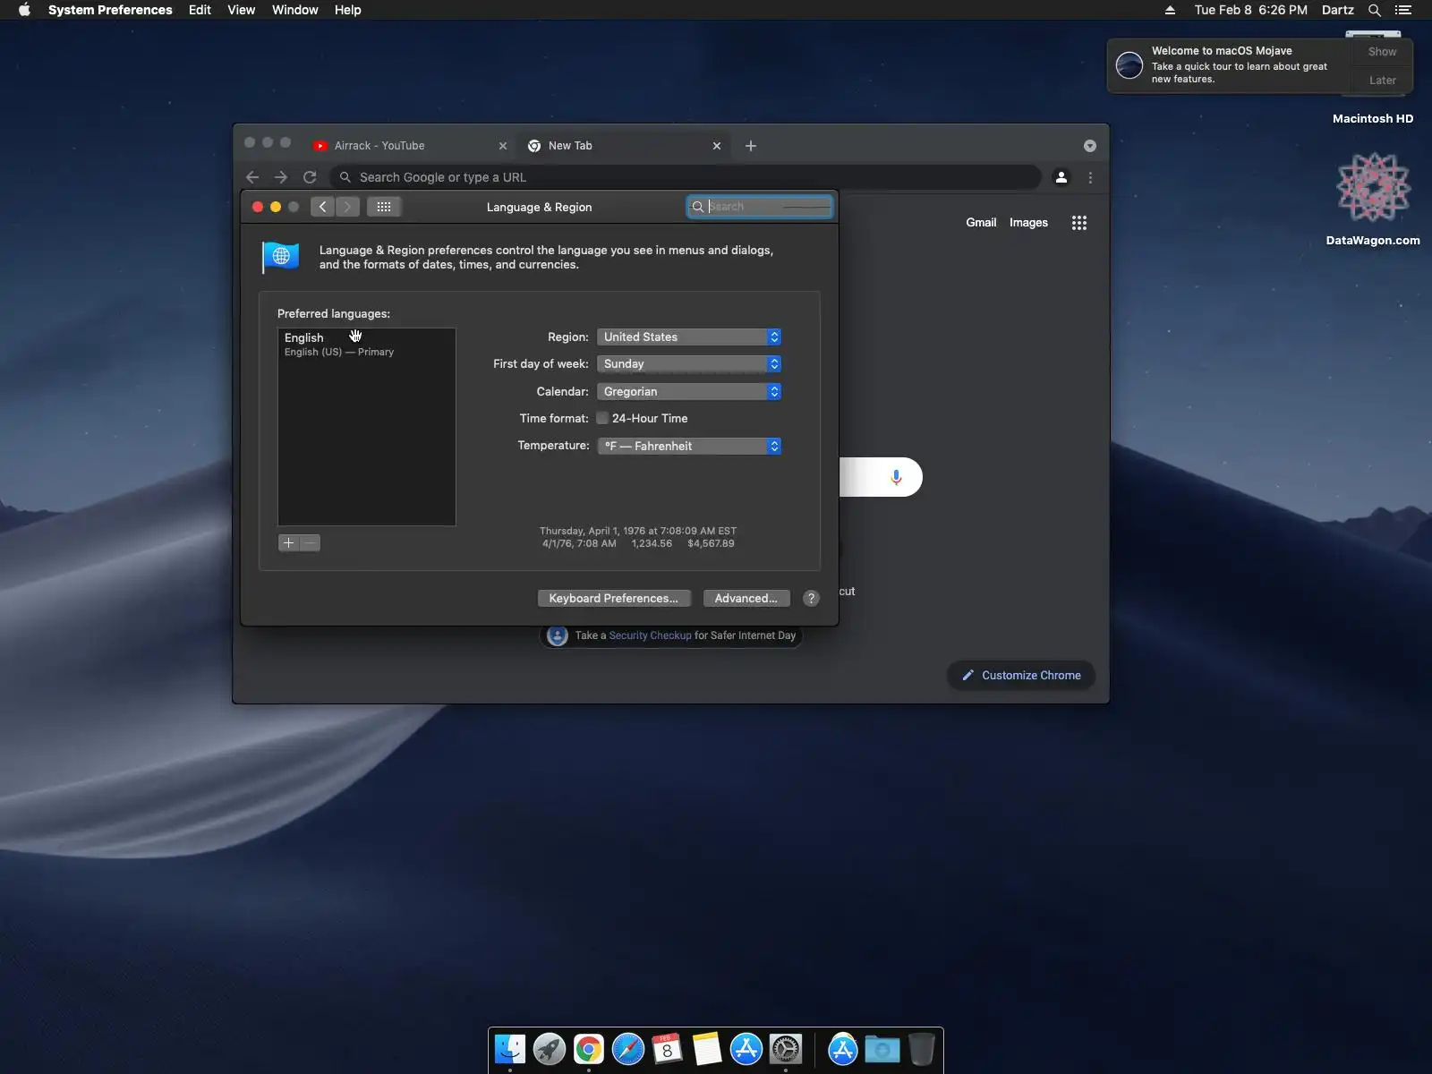Open the System Preferences menu
This screenshot has width=1432, height=1074.
(110, 10)
